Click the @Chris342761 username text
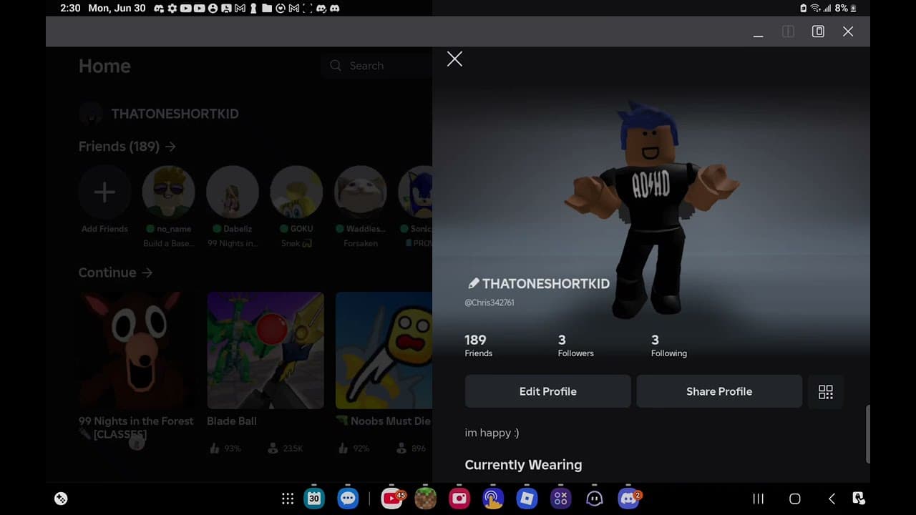 (x=489, y=303)
